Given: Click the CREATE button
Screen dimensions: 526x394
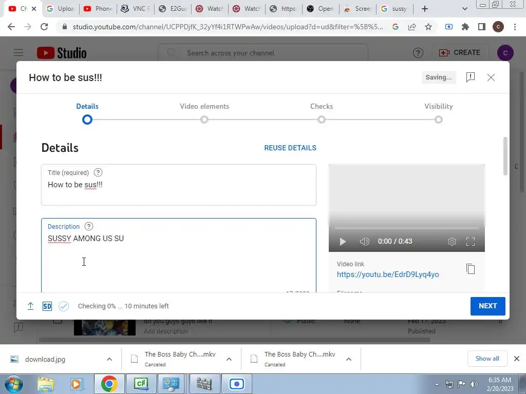Looking at the screenshot, I should 460,53.
